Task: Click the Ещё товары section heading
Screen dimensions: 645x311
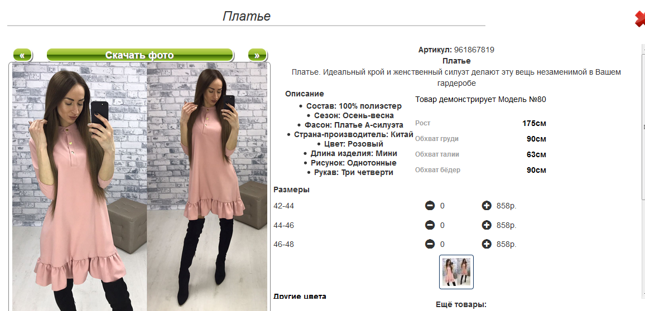Action: 461,305
